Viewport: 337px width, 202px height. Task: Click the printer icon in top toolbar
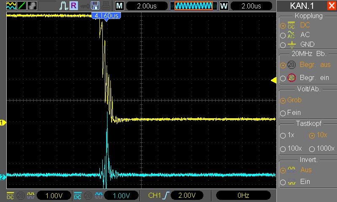pyautogui.click(x=106, y=5)
